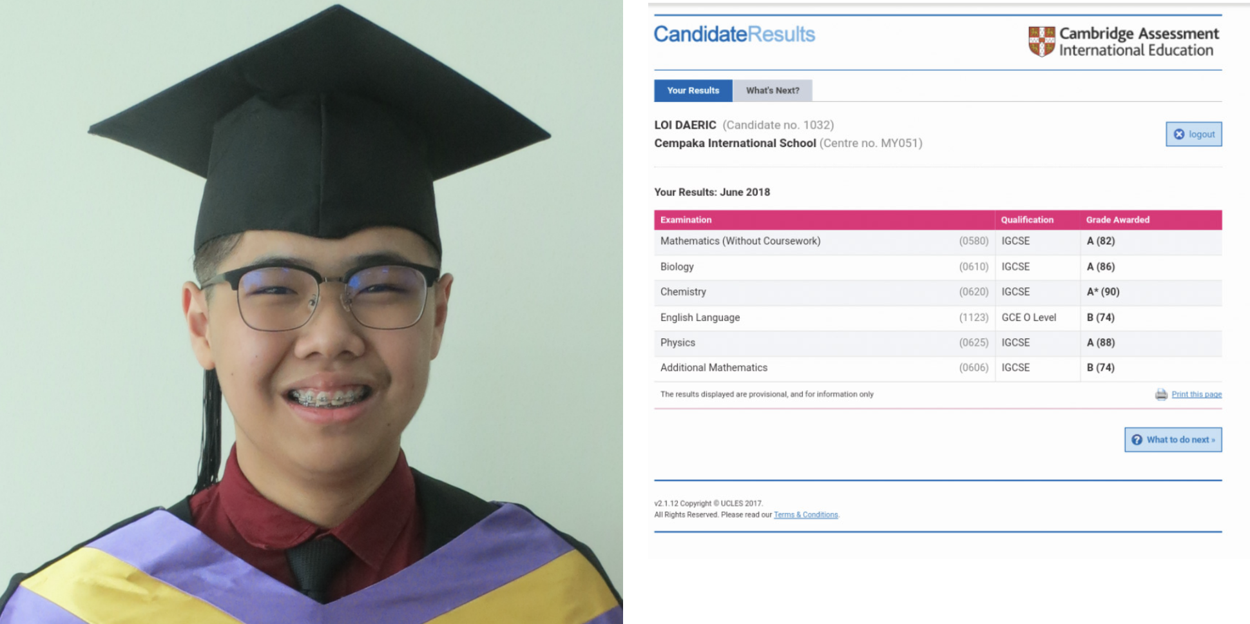
Task: Click the Examination column header
Action: [686, 220]
